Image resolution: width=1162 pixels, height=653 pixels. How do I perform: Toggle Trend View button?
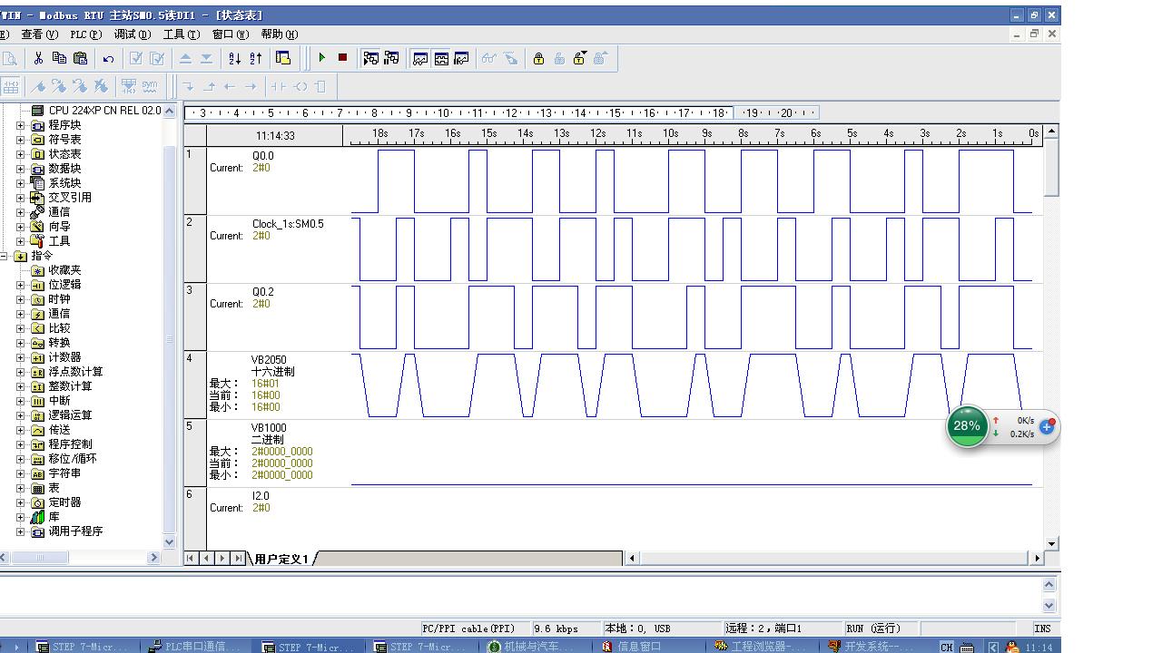(440, 58)
